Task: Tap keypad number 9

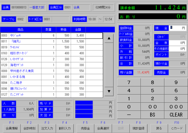Action: coord(176,82)
